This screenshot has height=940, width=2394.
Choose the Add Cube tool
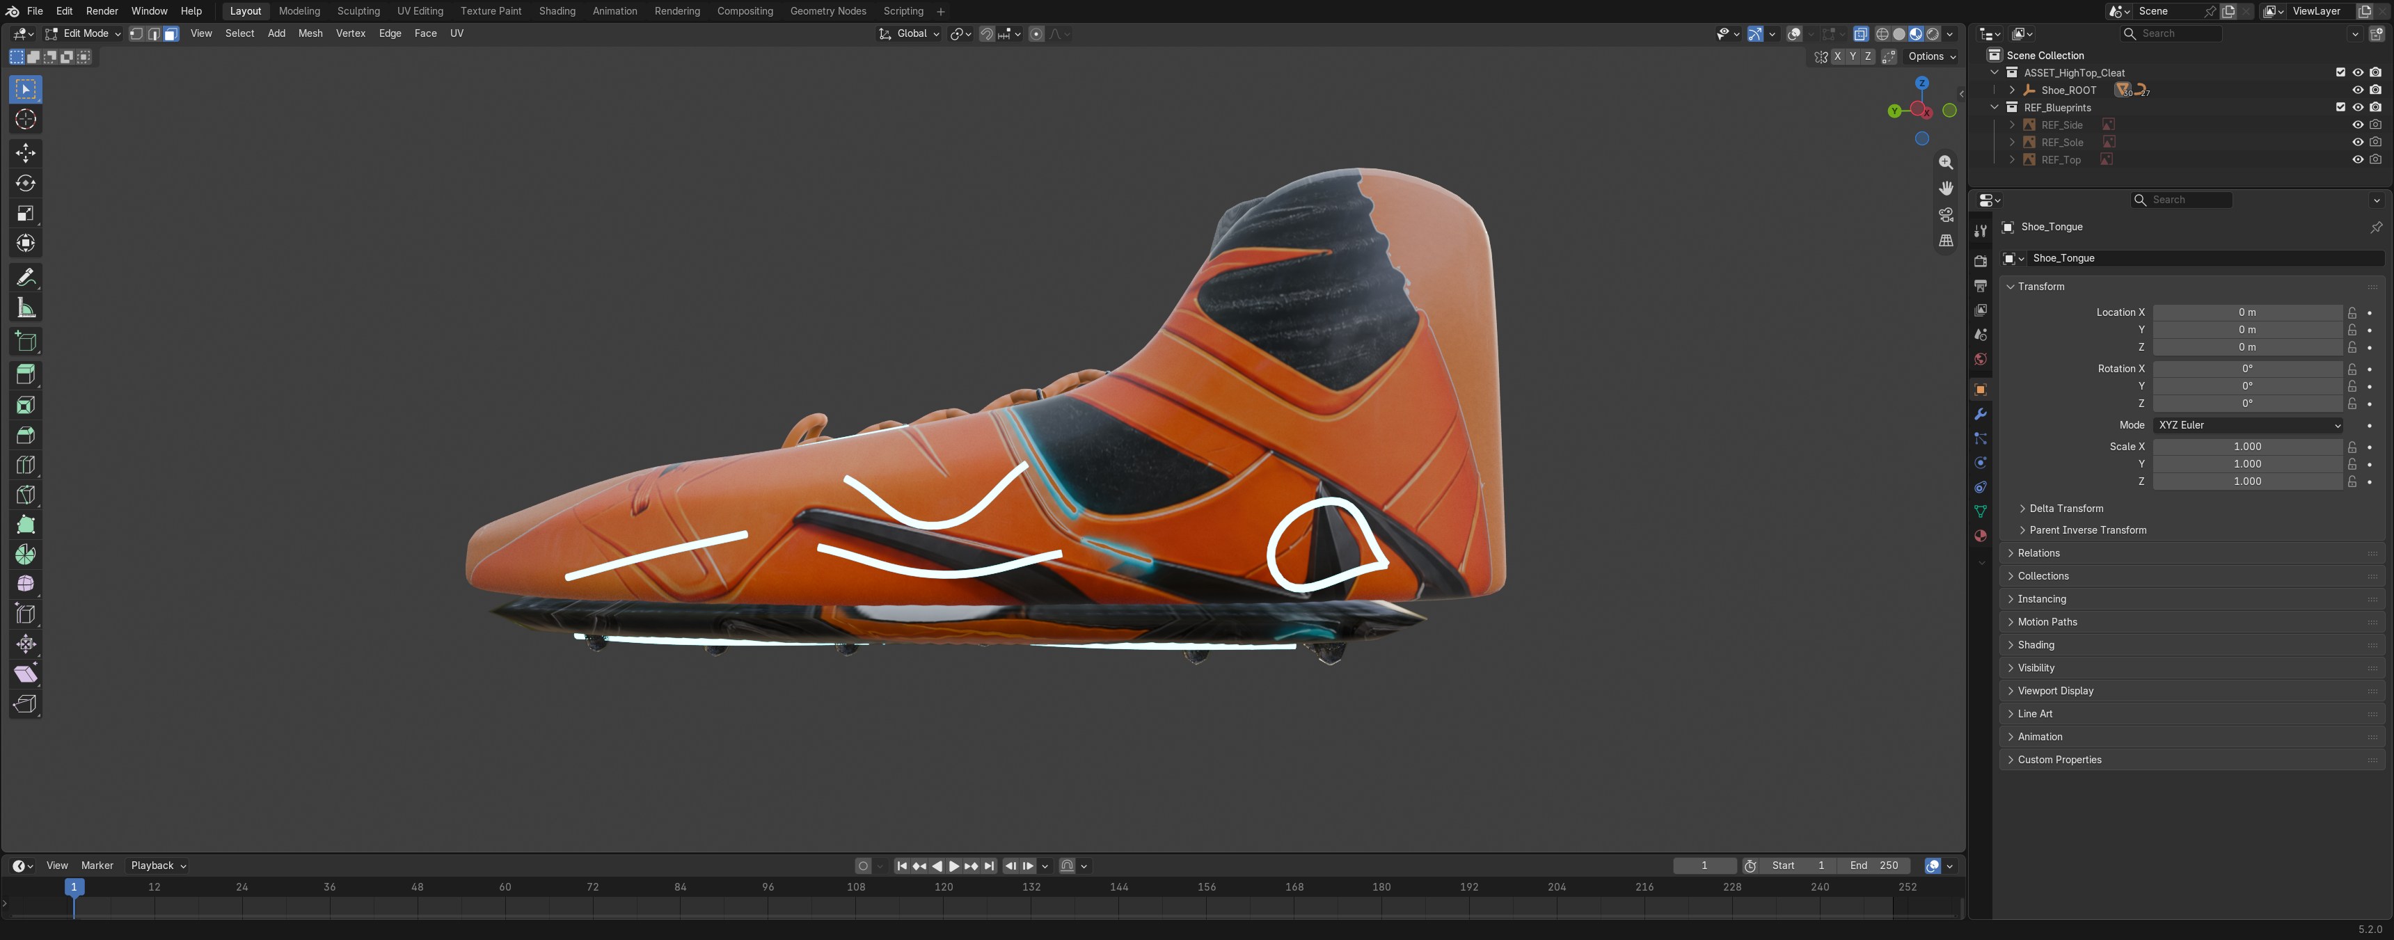[x=26, y=342]
